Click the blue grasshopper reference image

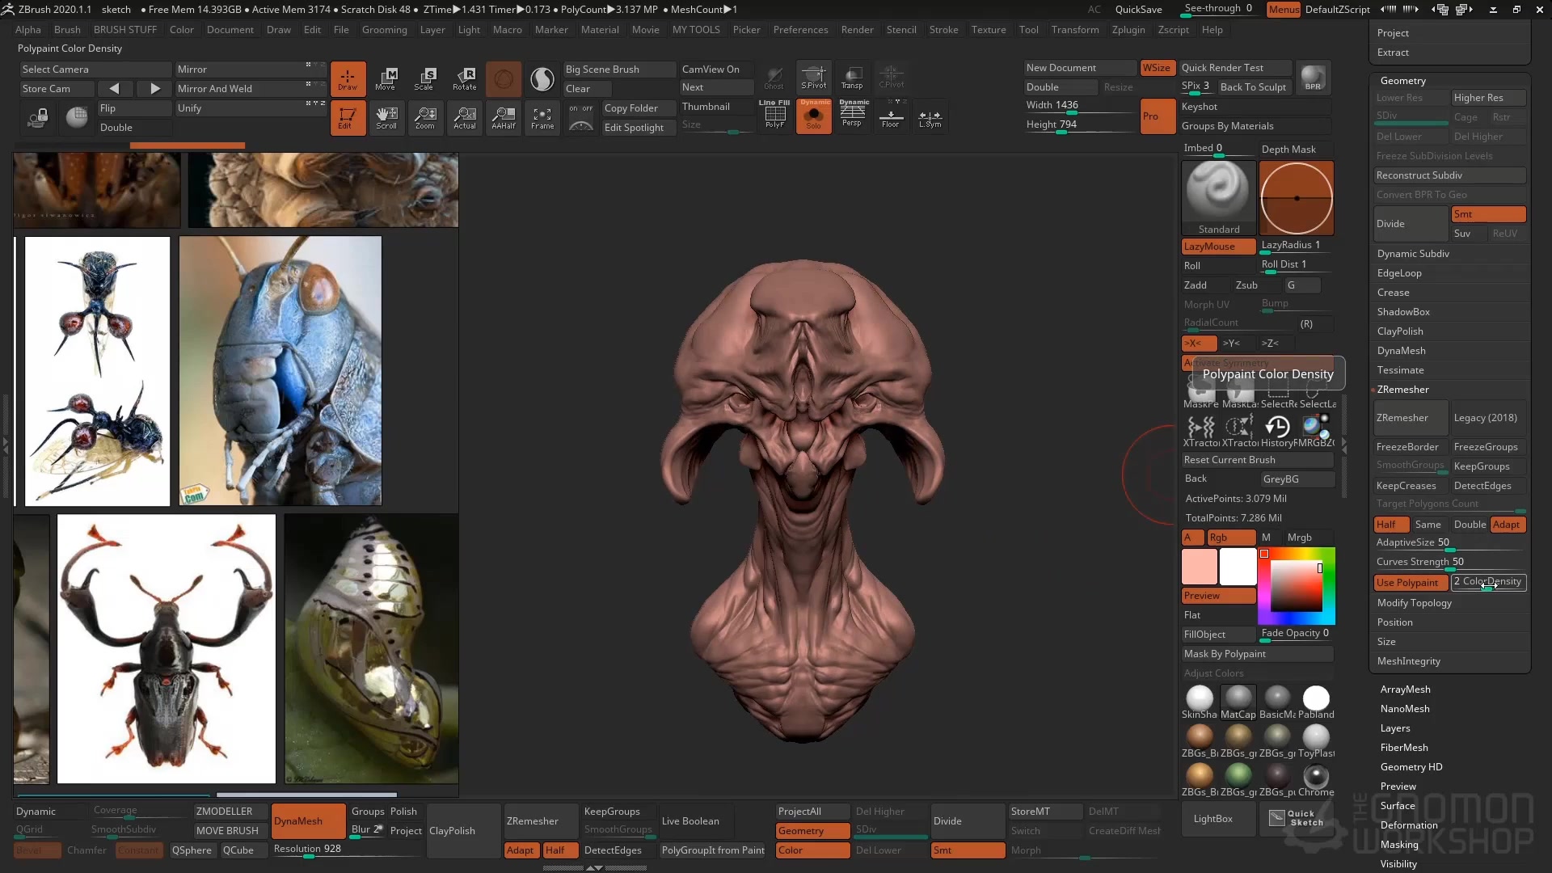(280, 371)
